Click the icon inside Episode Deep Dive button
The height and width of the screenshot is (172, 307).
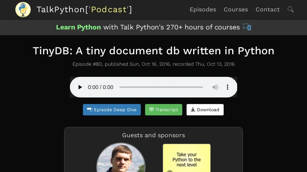[89, 110]
